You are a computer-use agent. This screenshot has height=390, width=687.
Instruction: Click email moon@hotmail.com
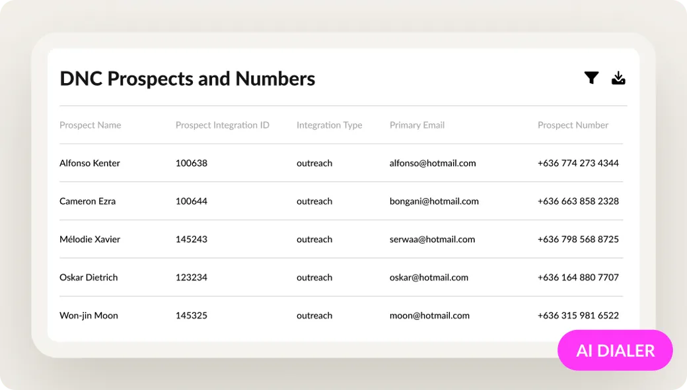pos(429,315)
